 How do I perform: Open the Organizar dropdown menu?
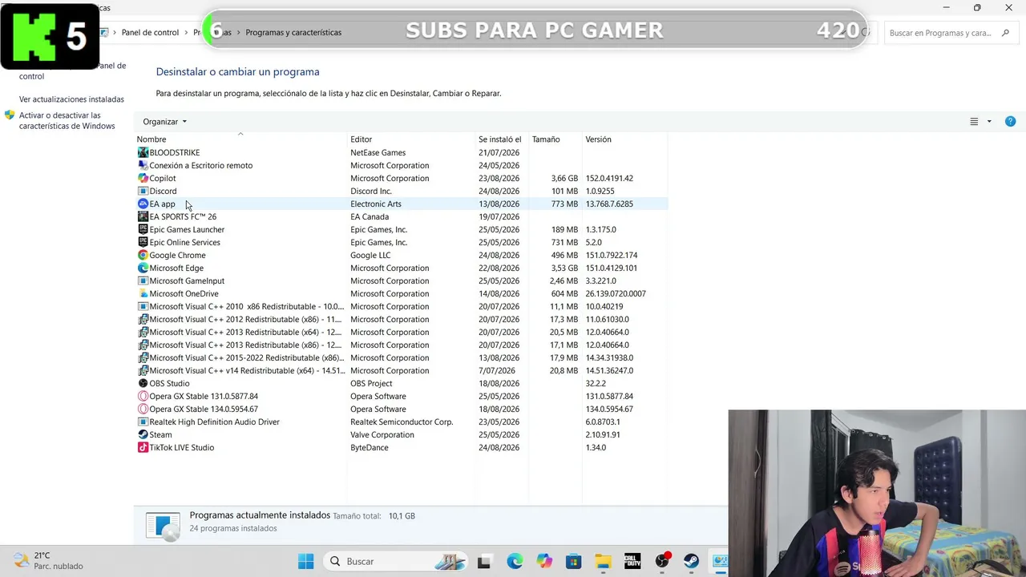pyautogui.click(x=164, y=122)
